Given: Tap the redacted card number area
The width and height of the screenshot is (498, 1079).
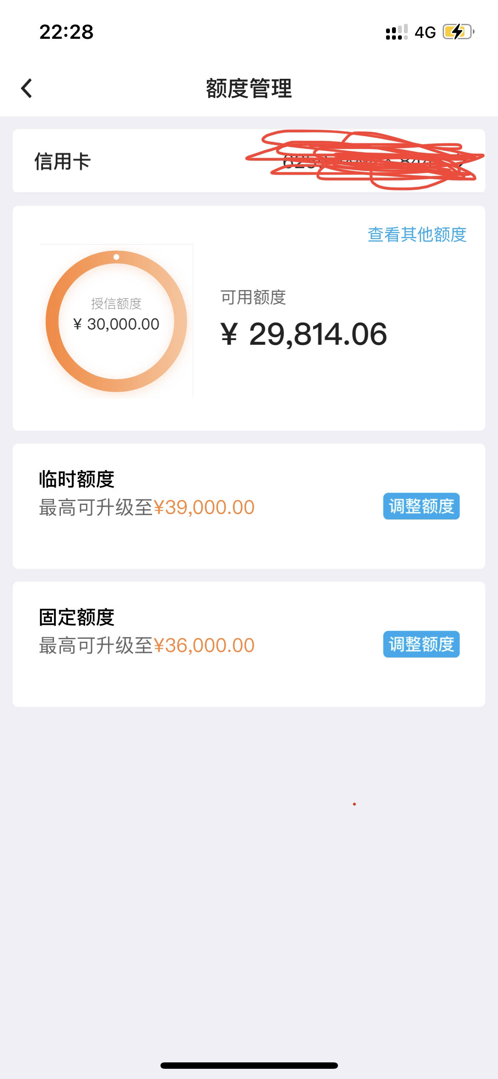Looking at the screenshot, I should coord(365,160).
